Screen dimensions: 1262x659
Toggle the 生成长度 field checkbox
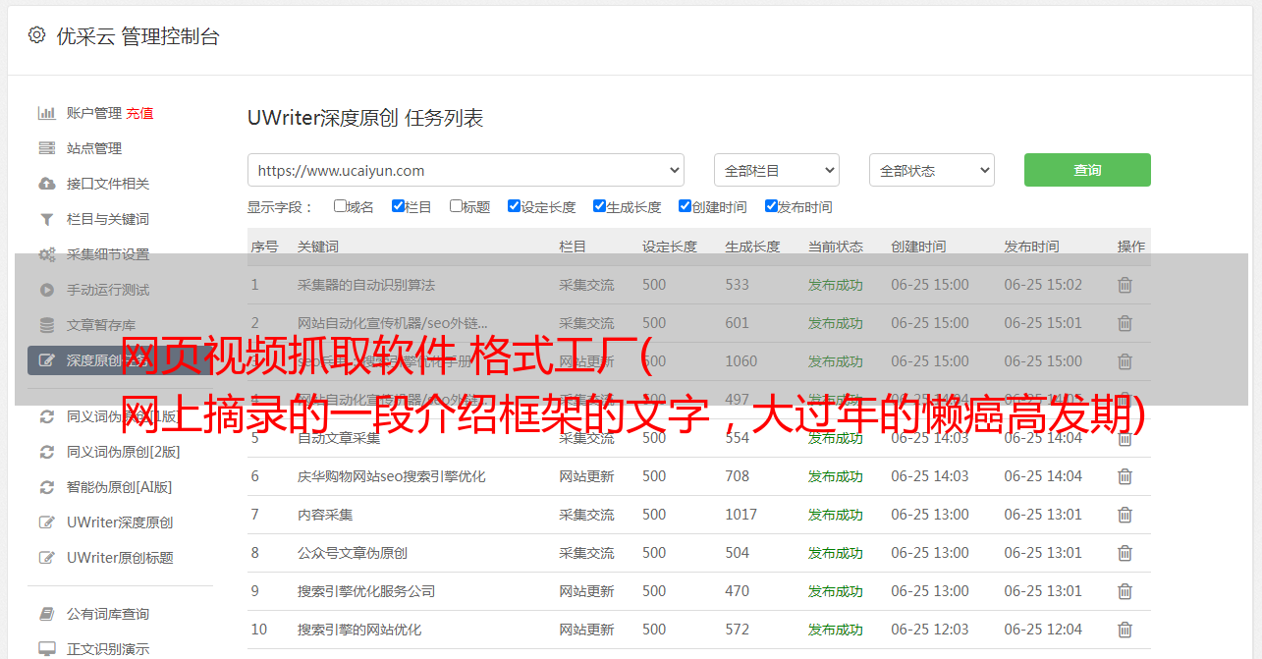[599, 206]
